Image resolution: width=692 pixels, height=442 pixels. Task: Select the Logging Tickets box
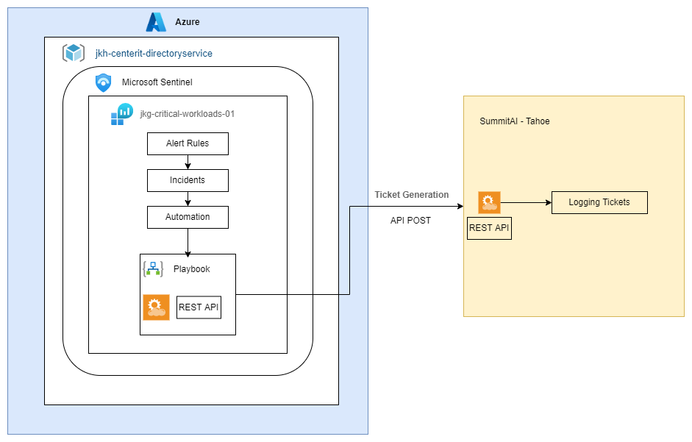[x=600, y=203]
